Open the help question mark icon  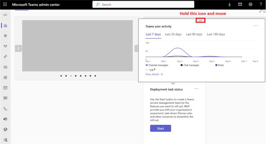coord(261,4)
